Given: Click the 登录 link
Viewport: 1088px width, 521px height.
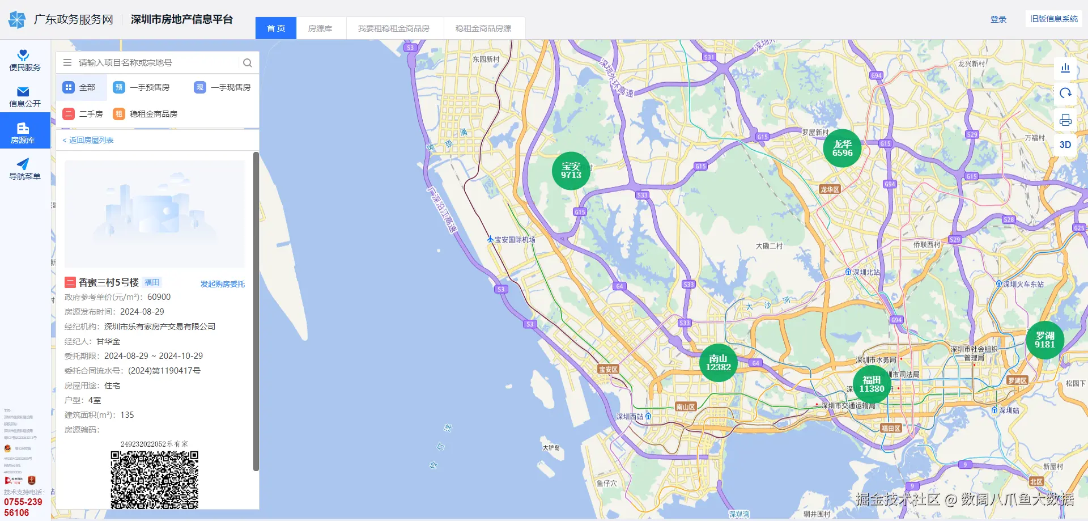Looking at the screenshot, I should point(998,19).
